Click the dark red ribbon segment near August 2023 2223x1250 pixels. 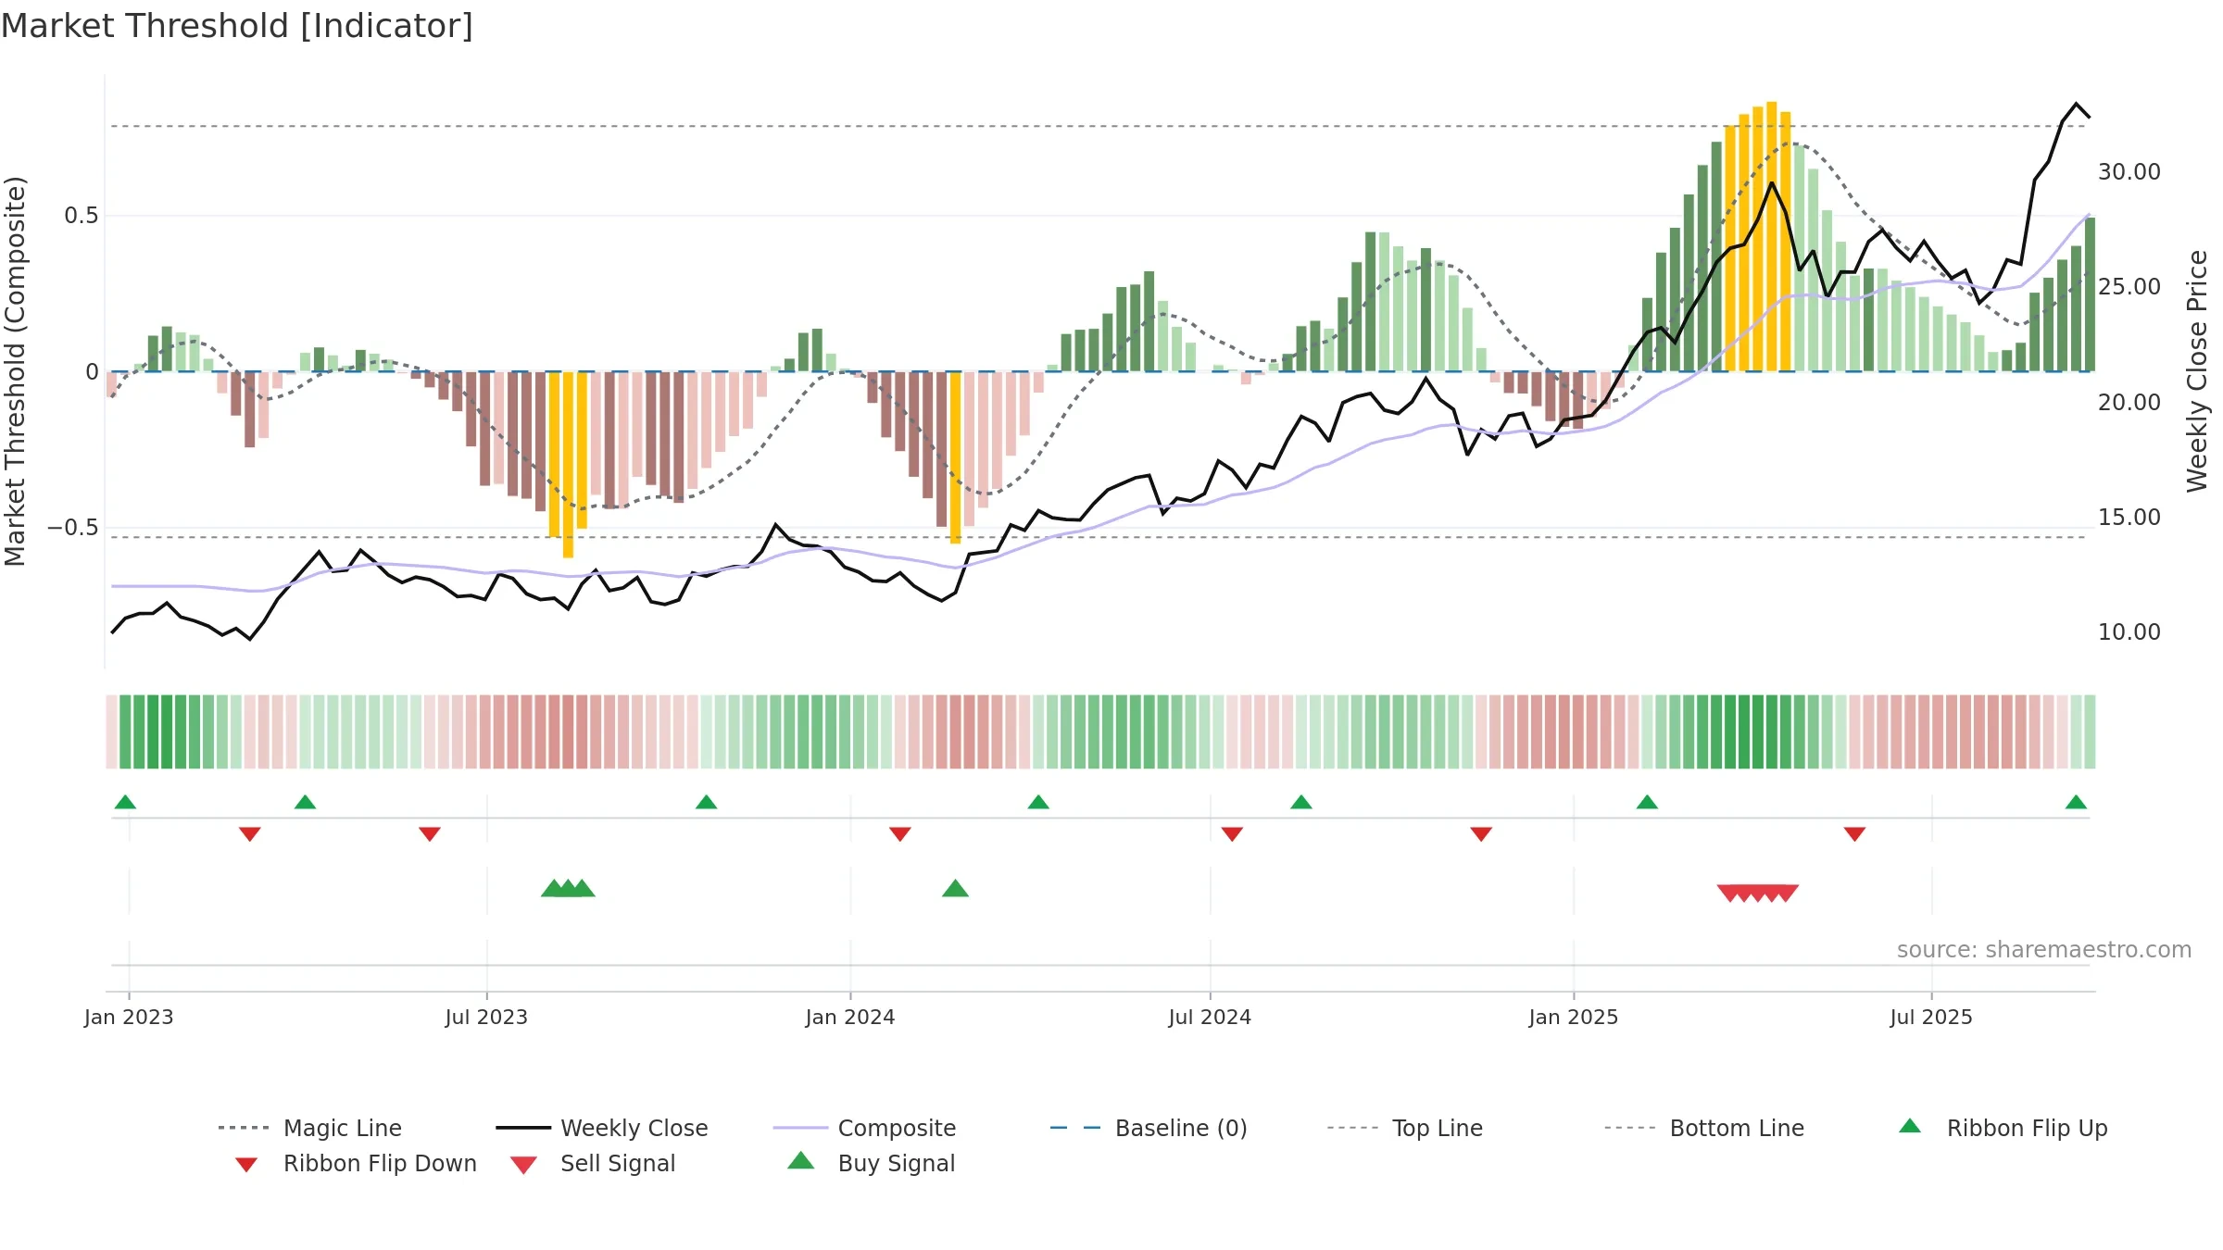(x=568, y=731)
